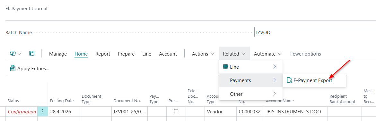The height and width of the screenshot is (121, 376).
Task: Open row options for Confirmation line
Action: (43, 111)
